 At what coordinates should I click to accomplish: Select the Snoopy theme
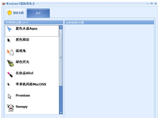(32, 108)
